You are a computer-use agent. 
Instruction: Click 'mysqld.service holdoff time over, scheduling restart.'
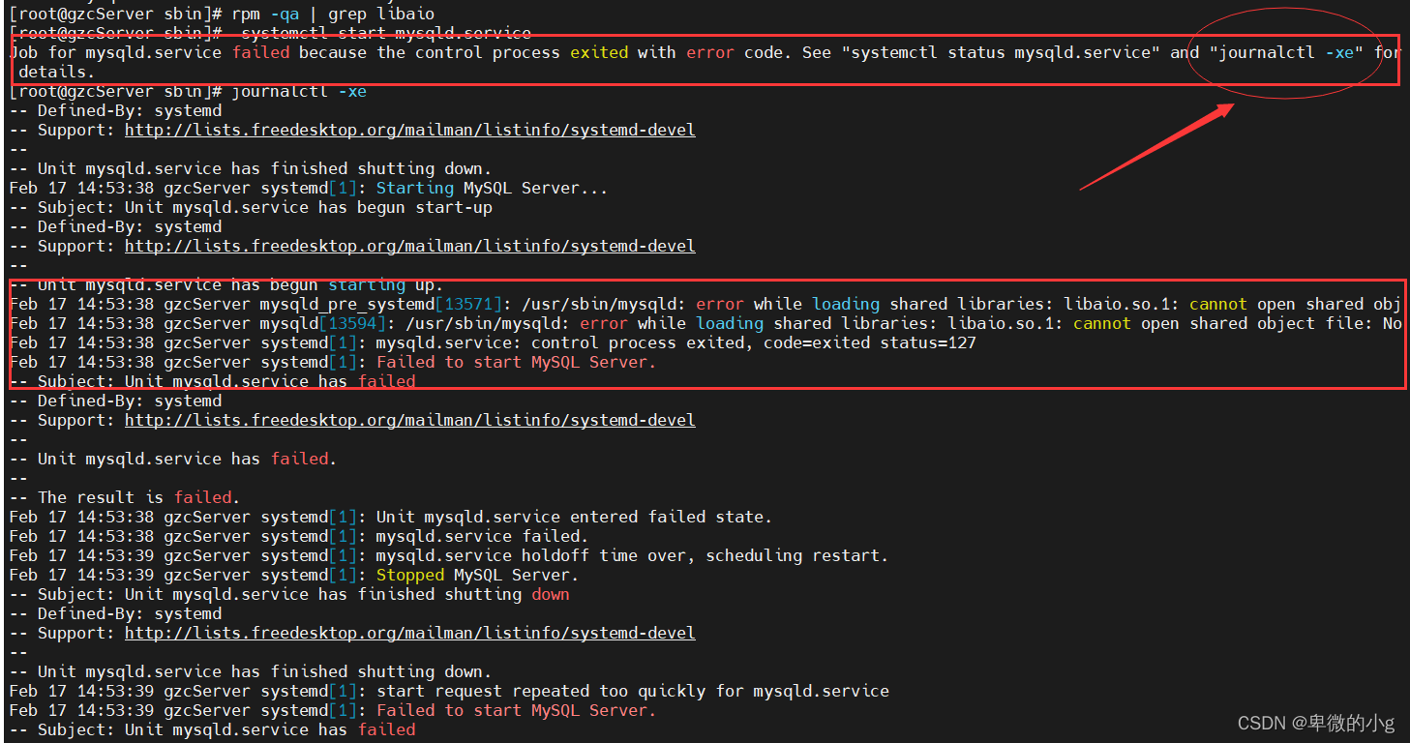(632, 555)
